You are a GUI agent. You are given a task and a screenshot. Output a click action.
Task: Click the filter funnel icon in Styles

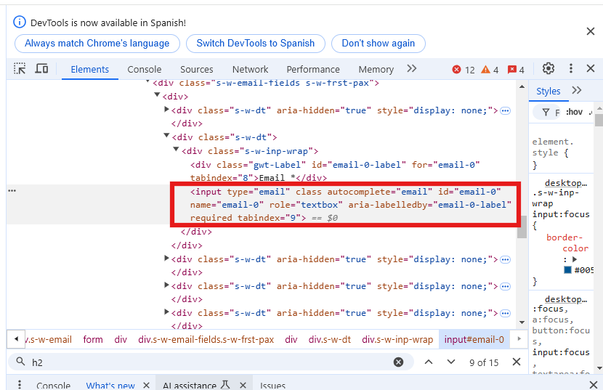pyautogui.click(x=546, y=112)
